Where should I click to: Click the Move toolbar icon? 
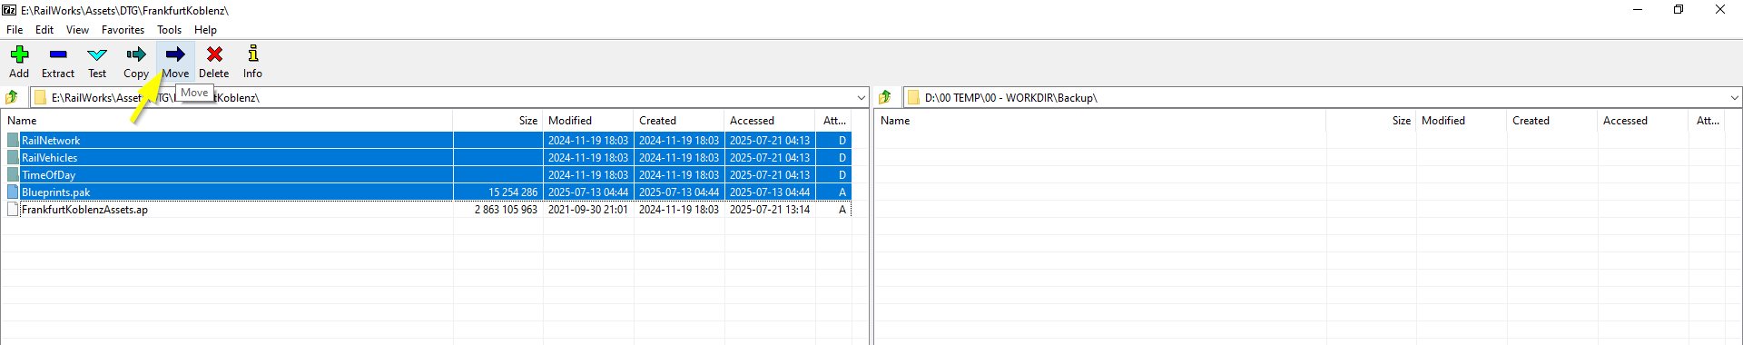(x=175, y=55)
